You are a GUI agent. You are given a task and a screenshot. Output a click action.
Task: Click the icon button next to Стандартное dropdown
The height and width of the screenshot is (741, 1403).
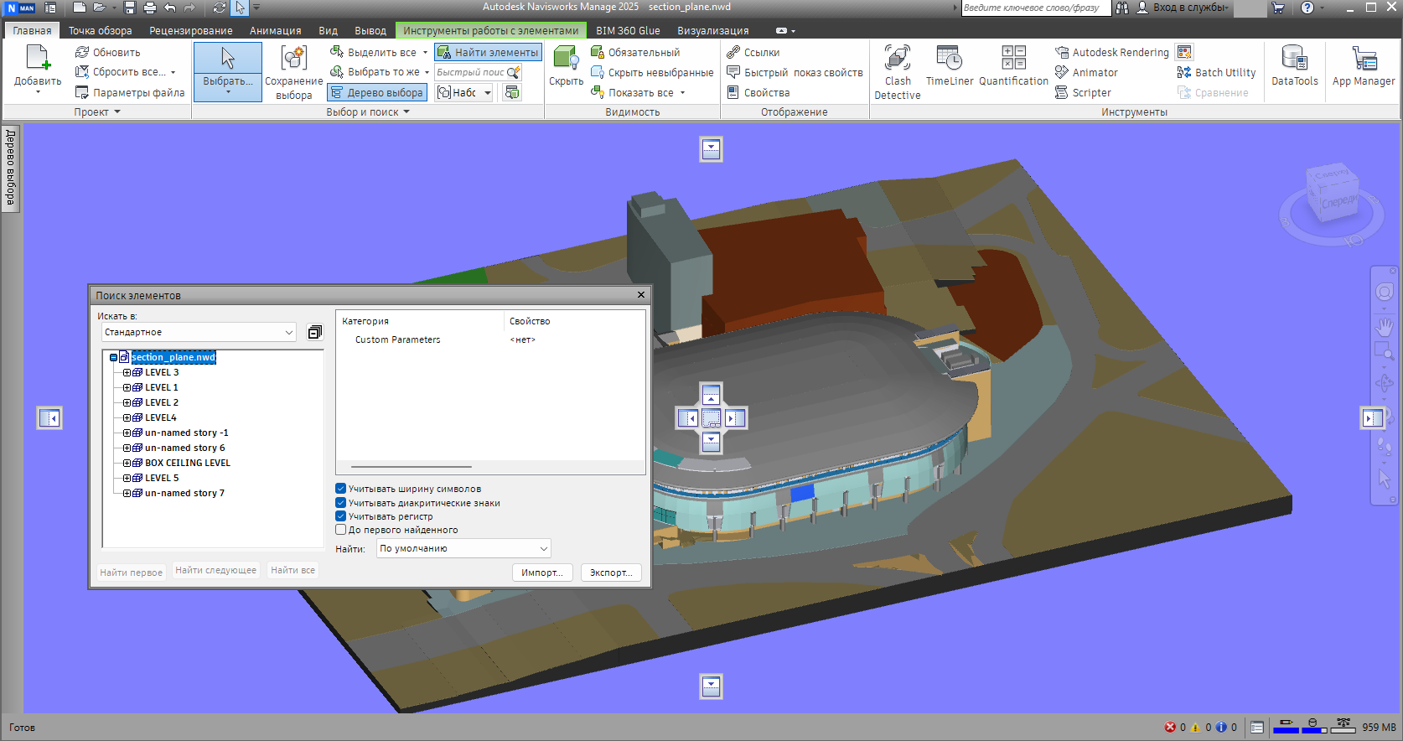pyautogui.click(x=314, y=332)
